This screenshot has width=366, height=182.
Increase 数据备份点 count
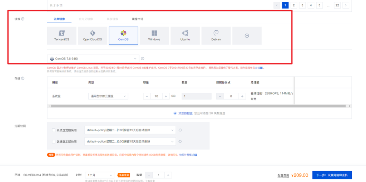tap(242, 96)
